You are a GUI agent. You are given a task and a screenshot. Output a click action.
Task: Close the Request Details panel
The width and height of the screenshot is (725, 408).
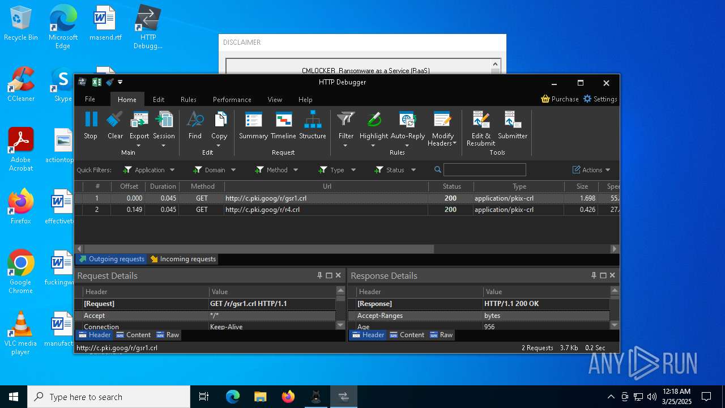pos(338,275)
